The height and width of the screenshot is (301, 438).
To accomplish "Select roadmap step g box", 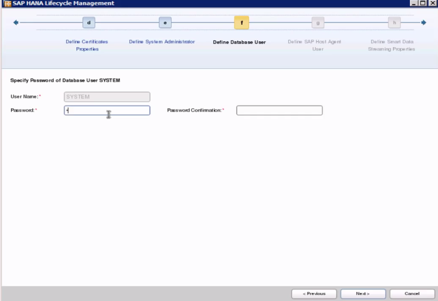I will (x=318, y=22).
